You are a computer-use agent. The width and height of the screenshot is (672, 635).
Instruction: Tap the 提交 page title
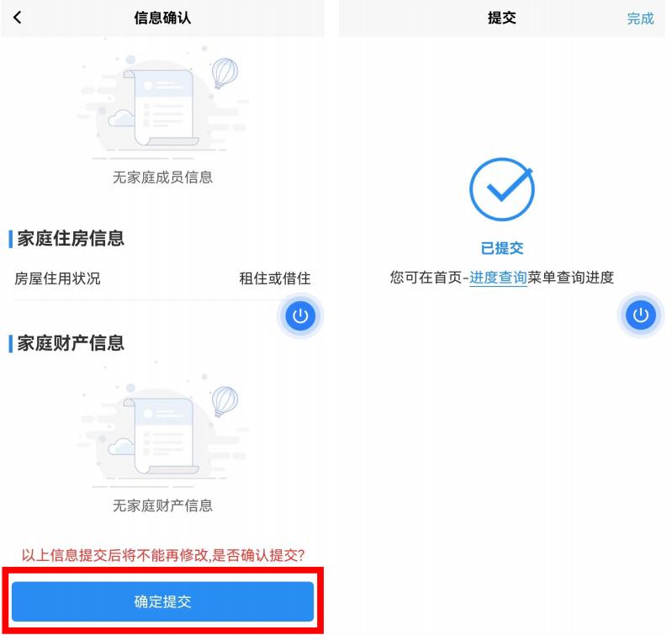coord(502,18)
